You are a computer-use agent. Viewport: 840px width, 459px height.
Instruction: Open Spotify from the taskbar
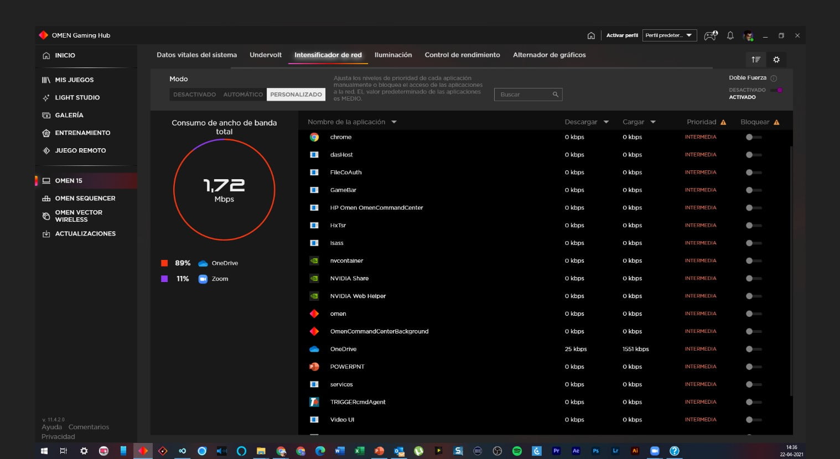[517, 451]
